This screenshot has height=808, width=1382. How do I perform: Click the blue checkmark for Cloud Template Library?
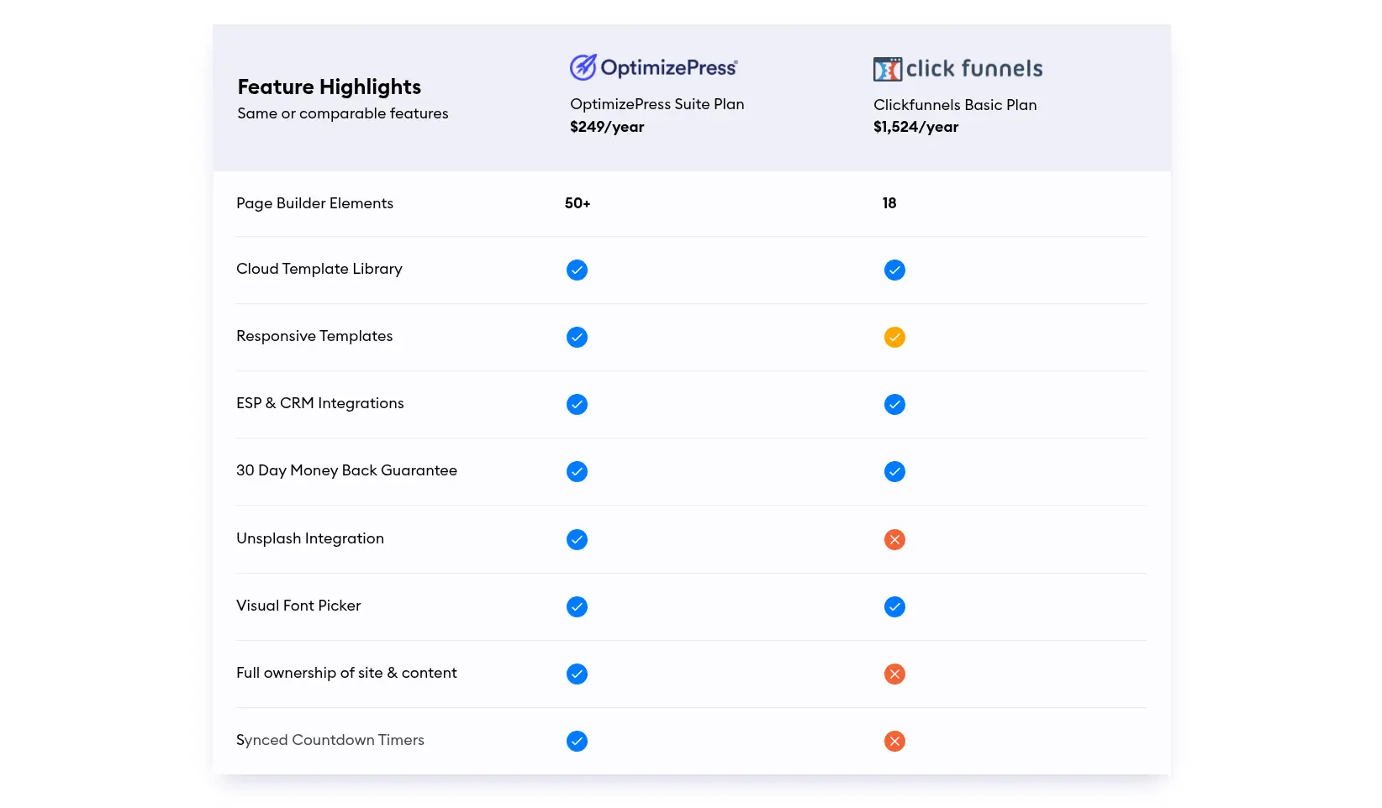[x=577, y=270]
